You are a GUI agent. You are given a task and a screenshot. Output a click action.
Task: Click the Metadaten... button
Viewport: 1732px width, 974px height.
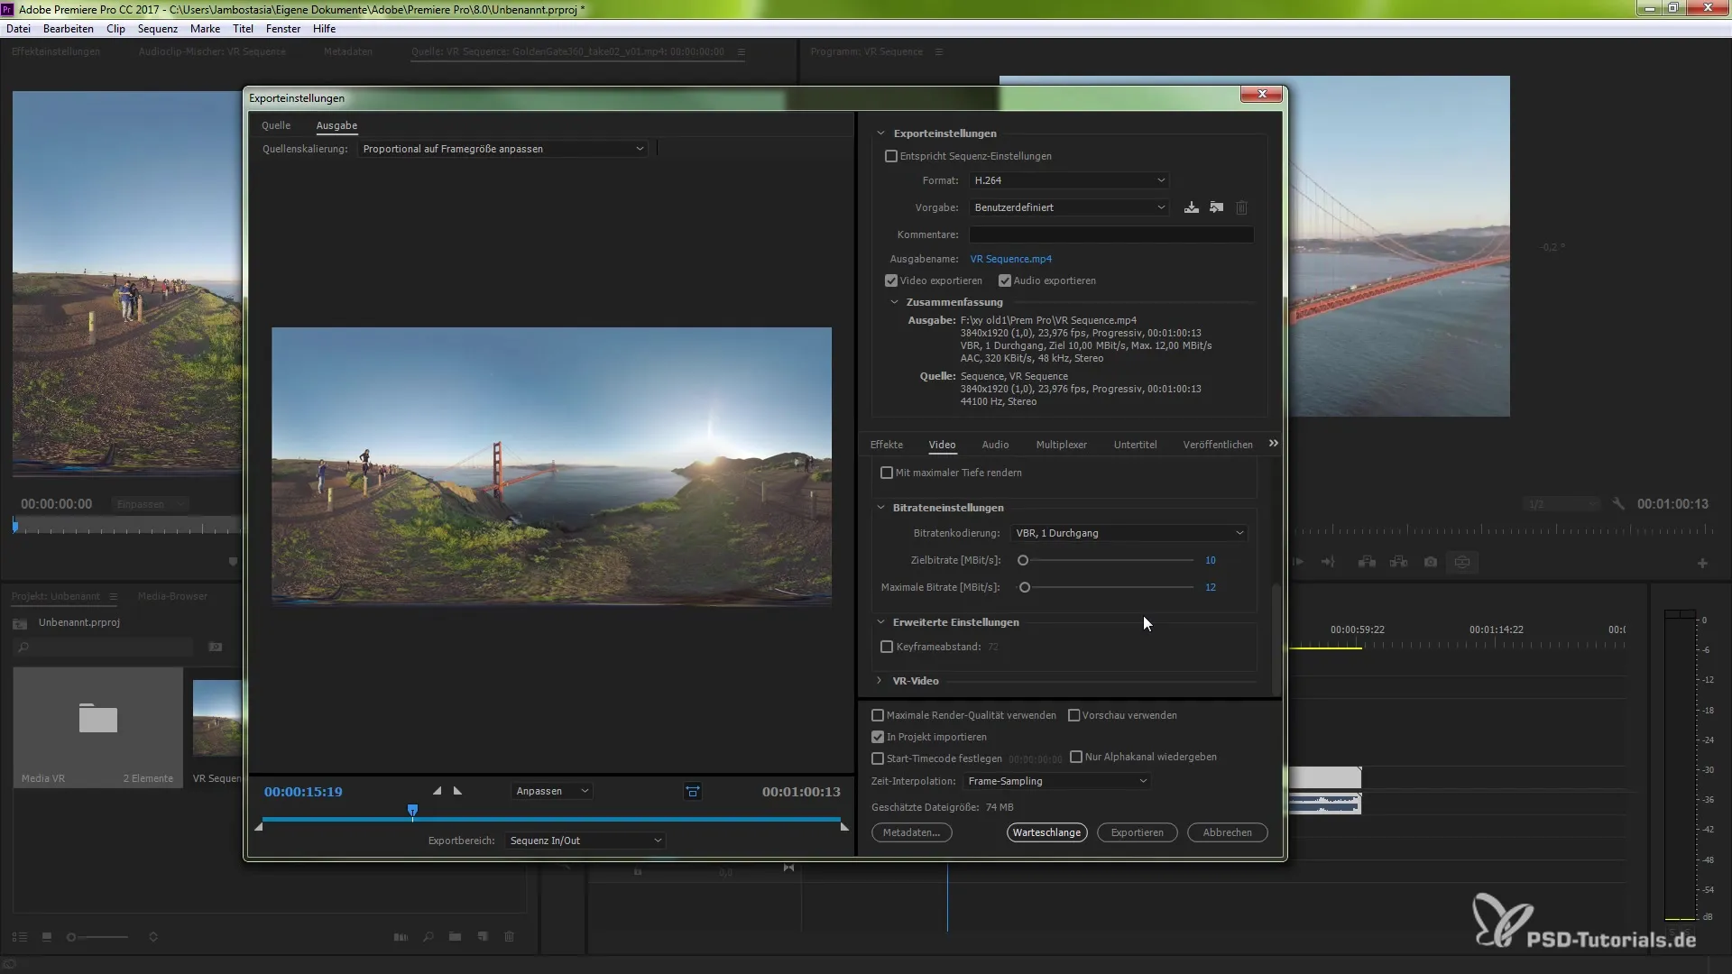(x=911, y=832)
